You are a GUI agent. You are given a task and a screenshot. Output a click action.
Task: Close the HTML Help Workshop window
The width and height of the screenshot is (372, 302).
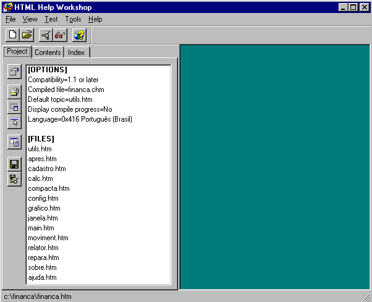(364, 7)
